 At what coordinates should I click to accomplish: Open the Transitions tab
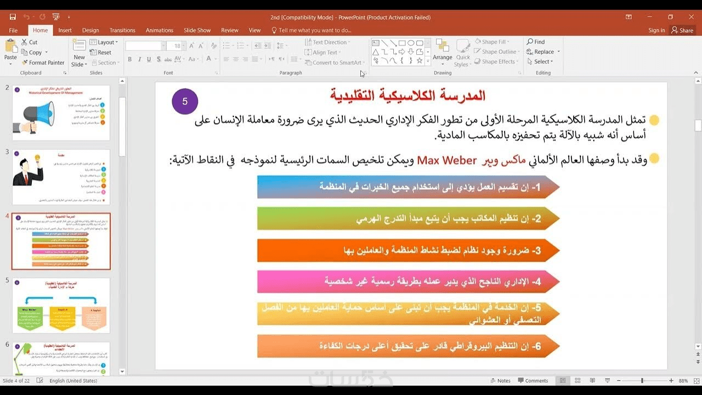(x=122, y=30)
